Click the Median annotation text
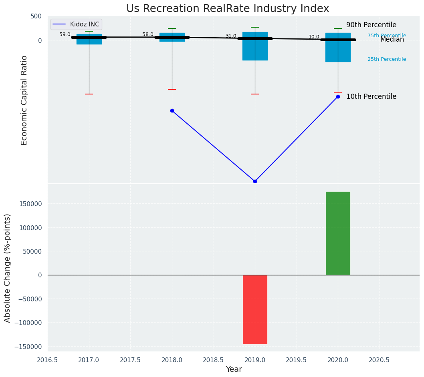 point(392,39)
